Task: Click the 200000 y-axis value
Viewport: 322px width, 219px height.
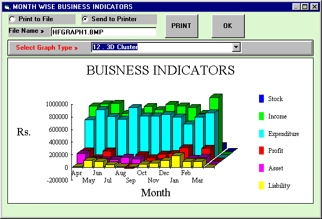Action: click(58, 155)
